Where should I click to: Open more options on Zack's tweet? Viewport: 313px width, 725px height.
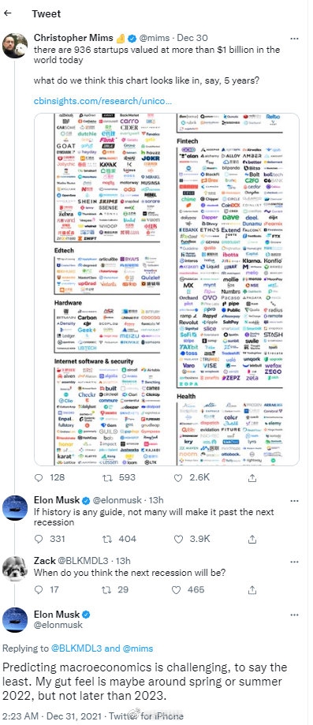pos(294,562)
